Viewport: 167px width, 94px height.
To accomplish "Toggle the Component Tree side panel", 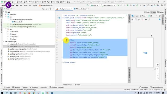I will (129, 75).
